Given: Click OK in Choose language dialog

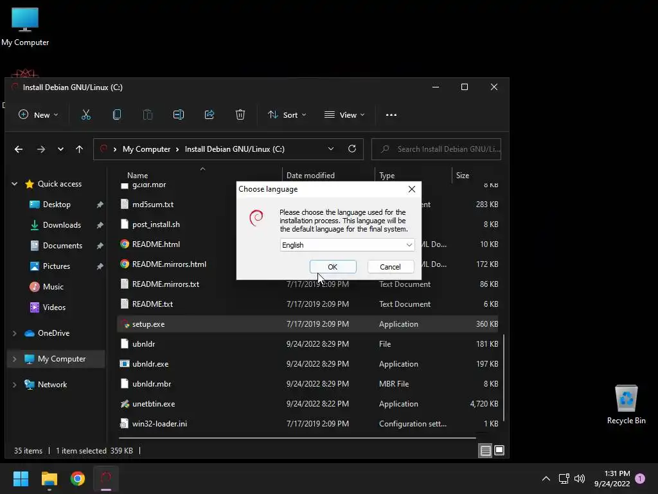Looking at the screenshot, I should tap(333, 267).
